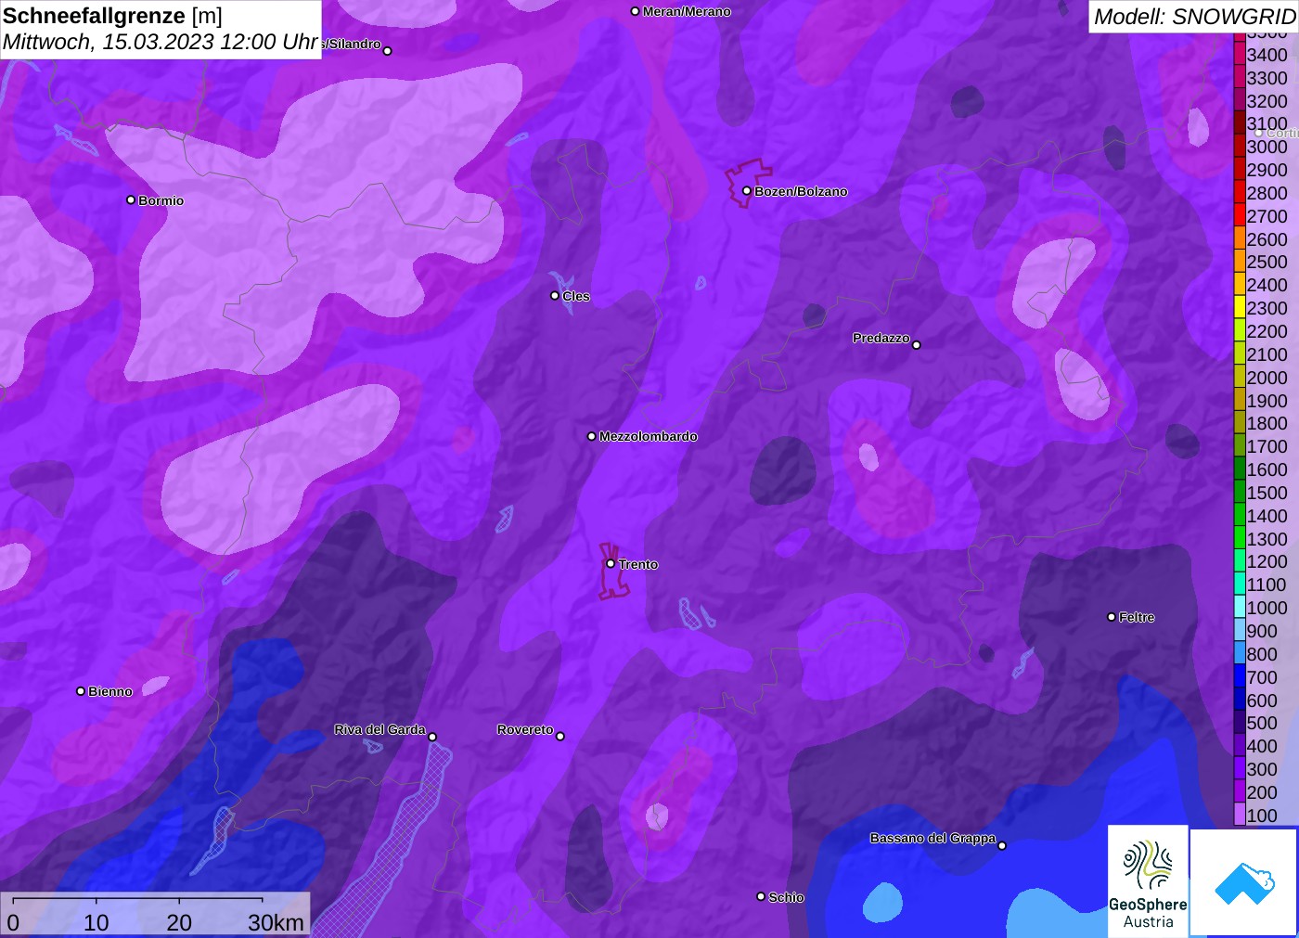Pick the red 2800 legend color

pos(1240,193)
